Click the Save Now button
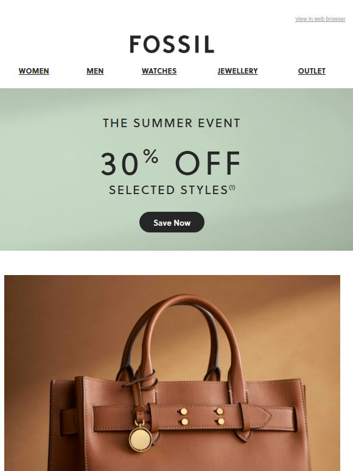This screenshot has height=471, width=353. click(172, 222)
